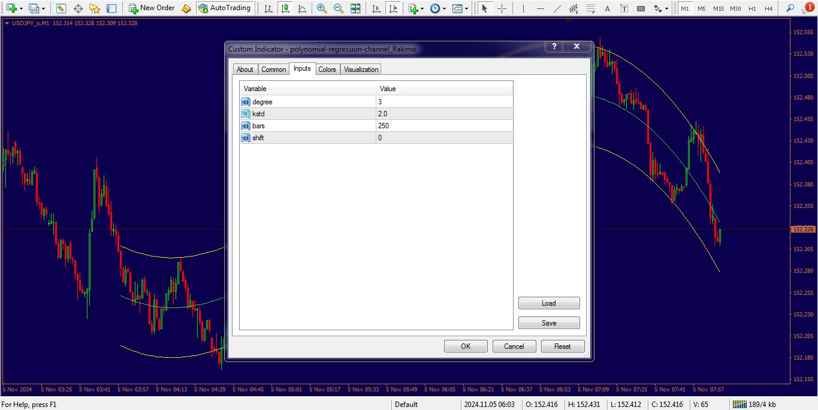Image resolution: width=818 pixels, height=410 pixels.
Task: Select H1 timeframe
Action: click(752, 8)
